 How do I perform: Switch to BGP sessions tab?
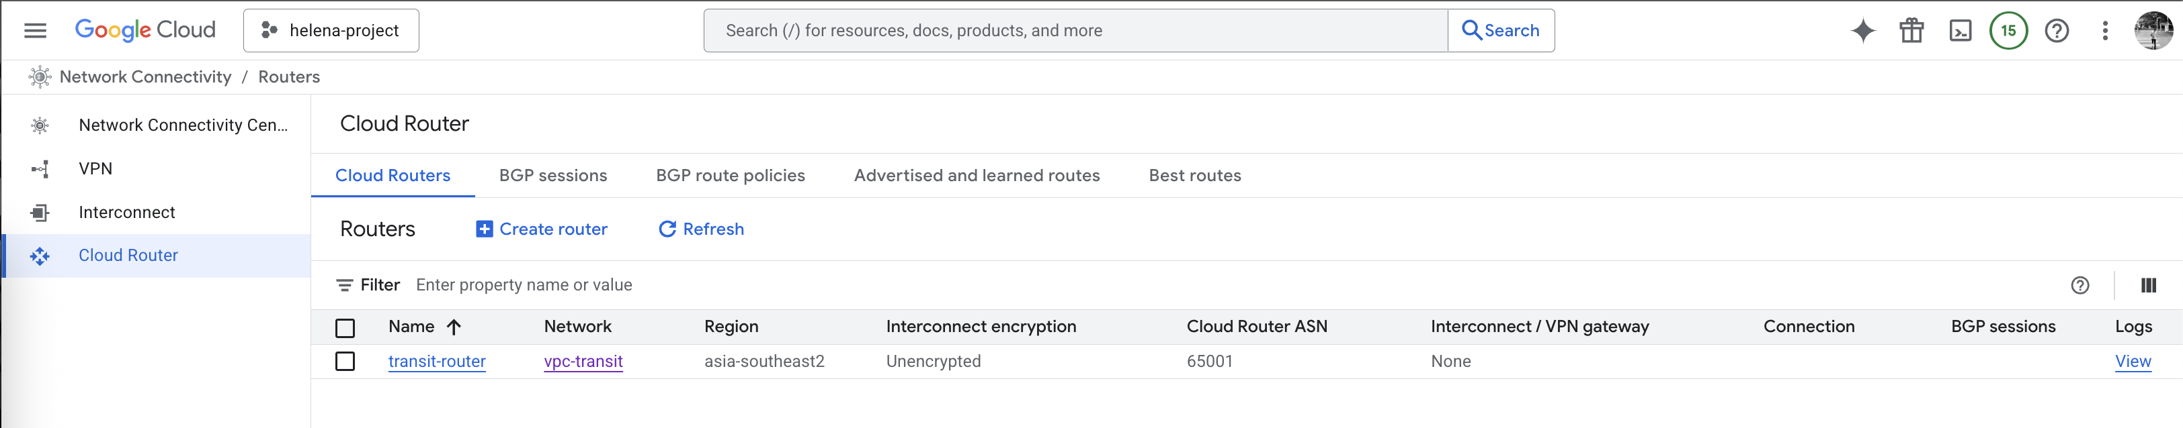(552, 175)
